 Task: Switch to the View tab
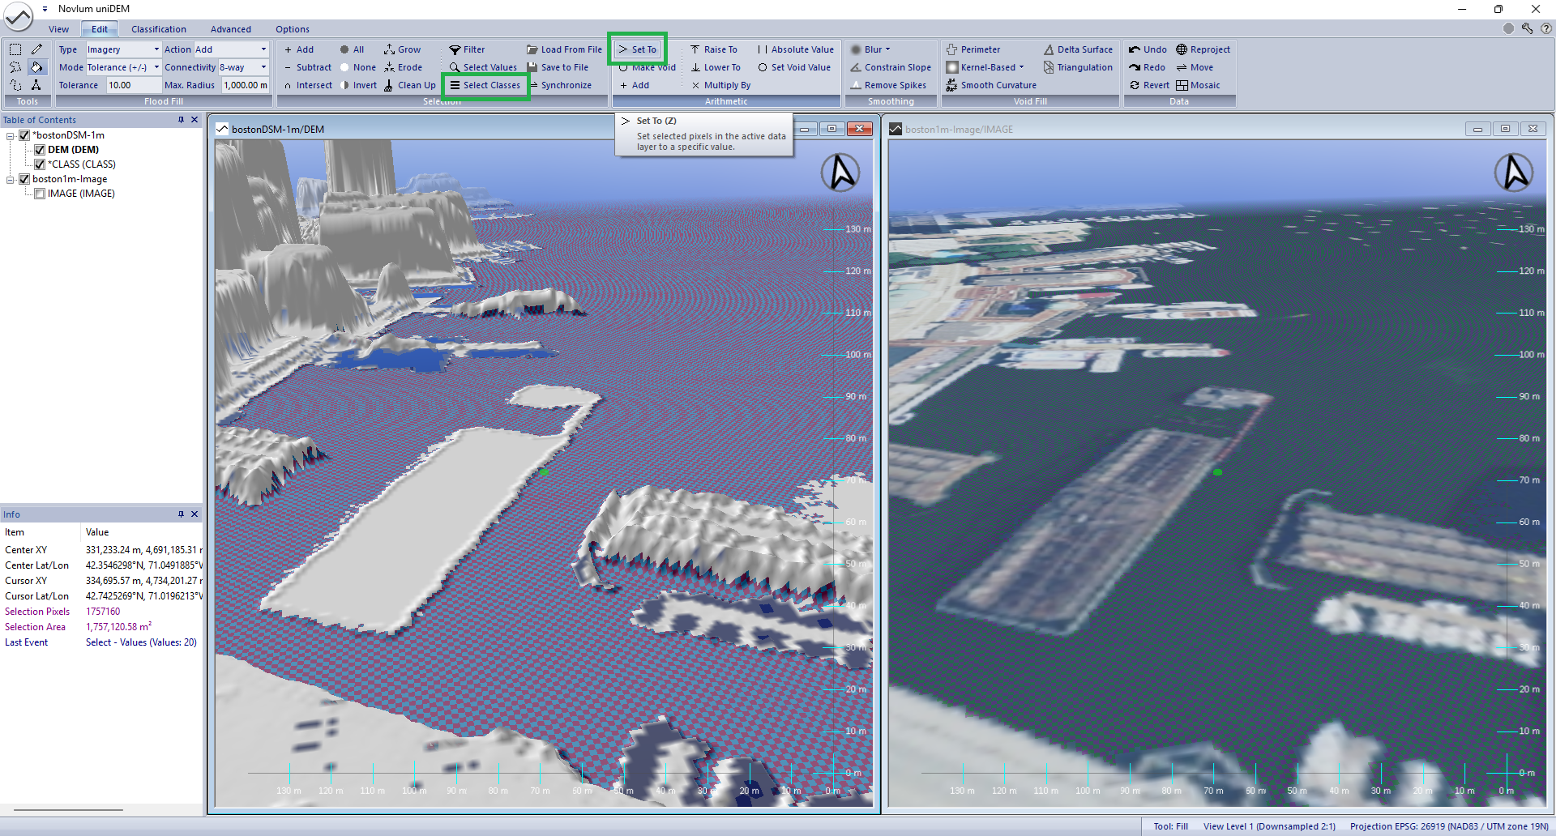click(58, 29)
